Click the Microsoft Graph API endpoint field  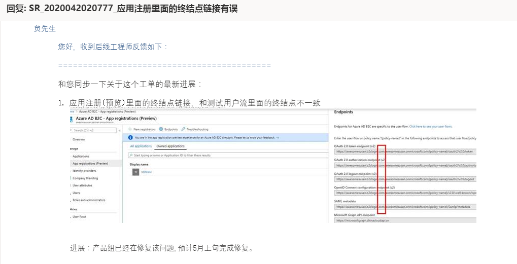(x=405, y=220)
